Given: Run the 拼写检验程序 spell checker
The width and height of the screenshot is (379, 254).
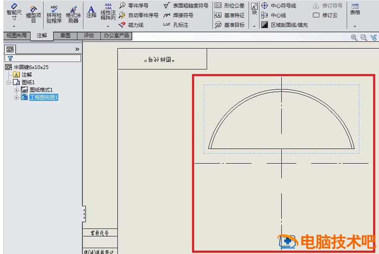Looking at the screenshot, I should (54, 15).
